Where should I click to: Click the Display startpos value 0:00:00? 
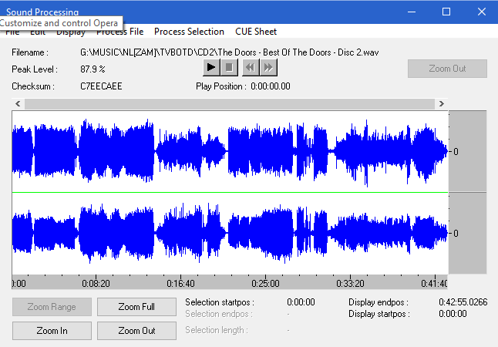453,314
